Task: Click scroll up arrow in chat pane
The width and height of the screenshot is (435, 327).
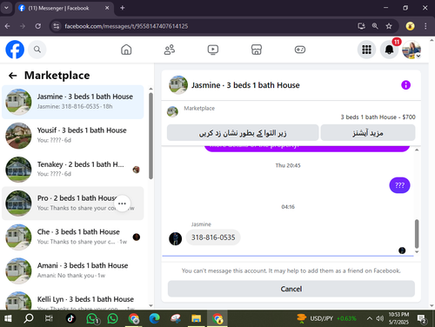Action: tap(417, 150)
